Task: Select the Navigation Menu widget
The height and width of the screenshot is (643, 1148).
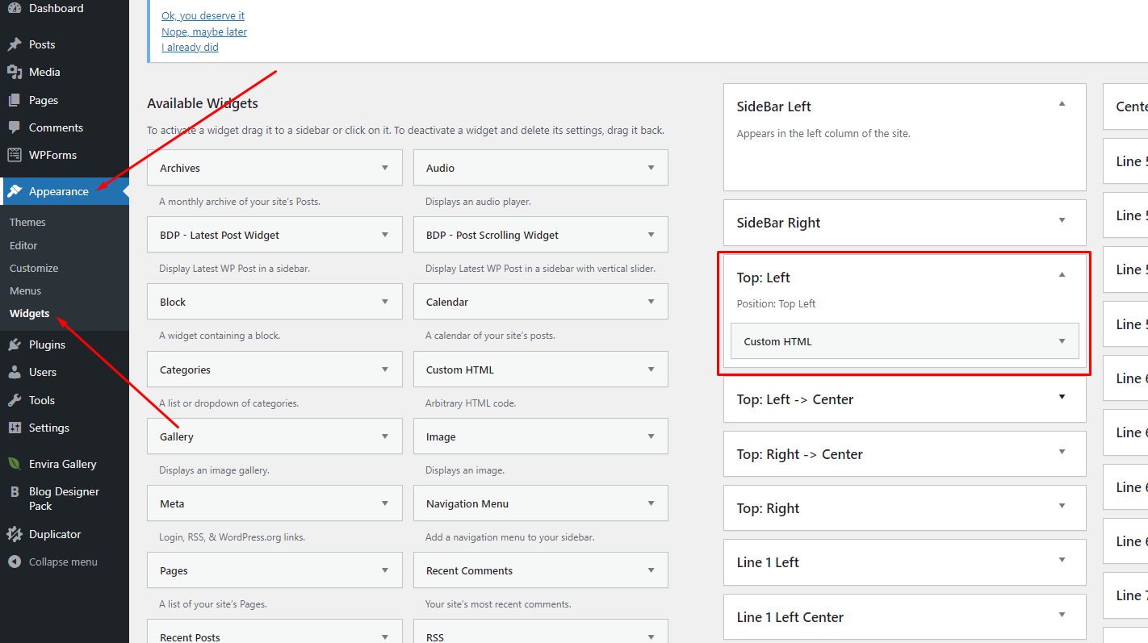Action: [467, 503]
